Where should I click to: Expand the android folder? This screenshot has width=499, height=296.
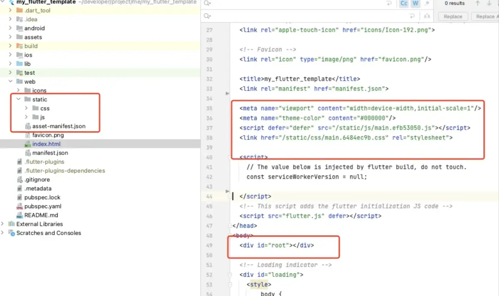pyautogui.click(x=10, y=28)
